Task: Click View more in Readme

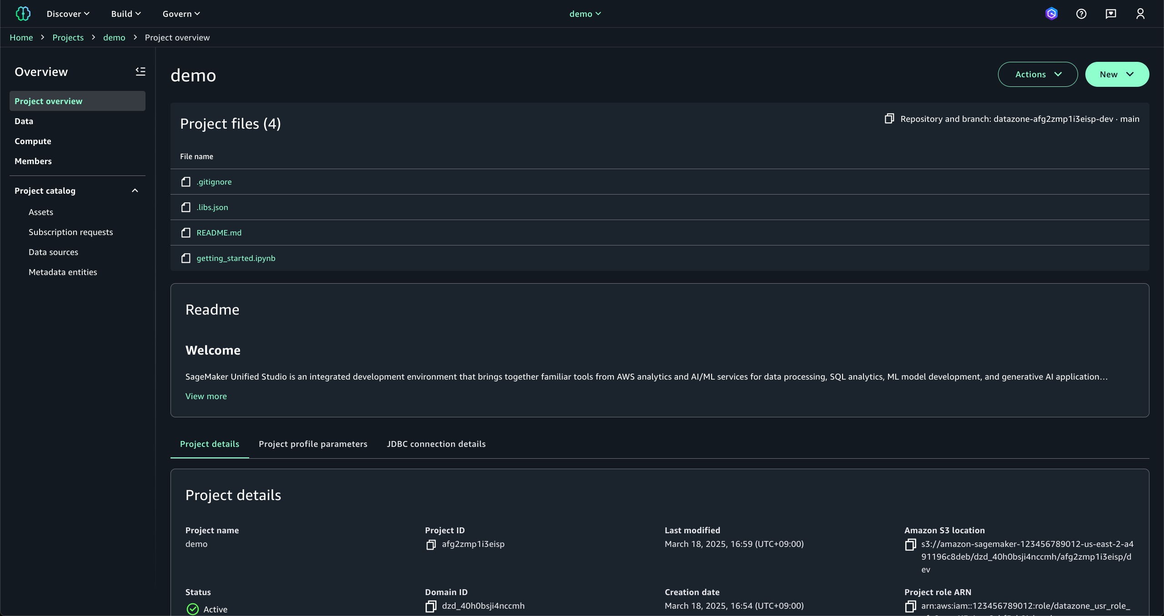Action: tap(206, 396)
